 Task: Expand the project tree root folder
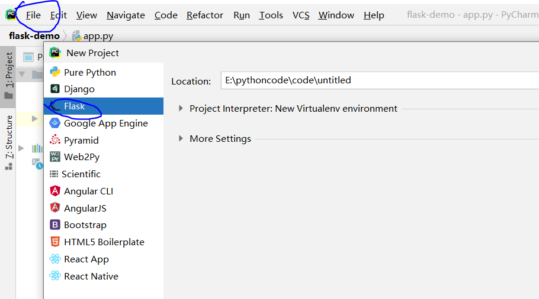click(23, 74)
